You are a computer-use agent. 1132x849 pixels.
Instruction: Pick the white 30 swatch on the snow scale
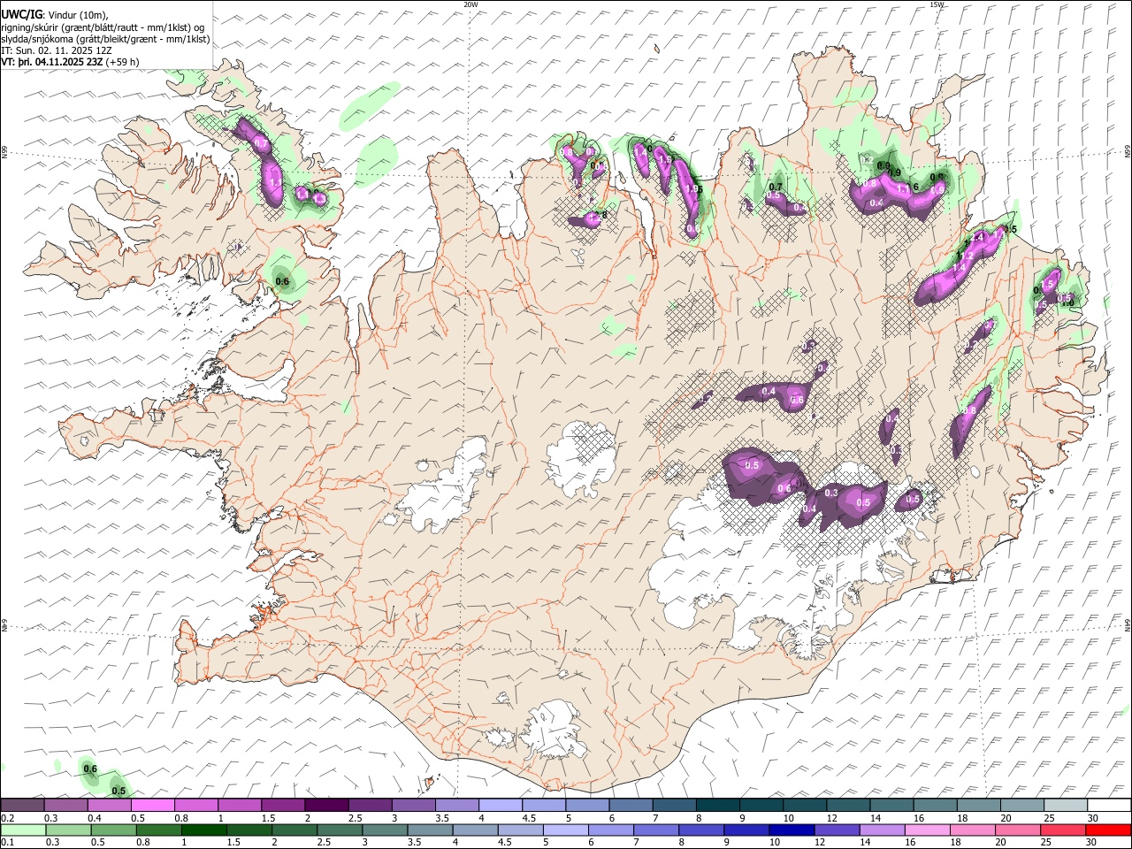pos(1109,805)
